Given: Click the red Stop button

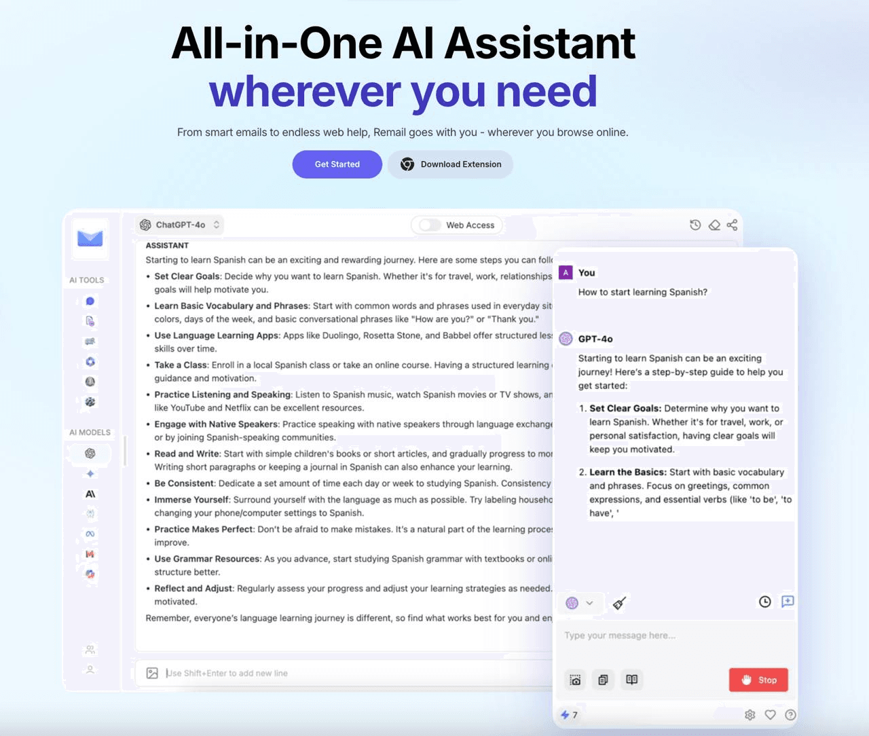Looking at the screenshot, I should point(758,680).
